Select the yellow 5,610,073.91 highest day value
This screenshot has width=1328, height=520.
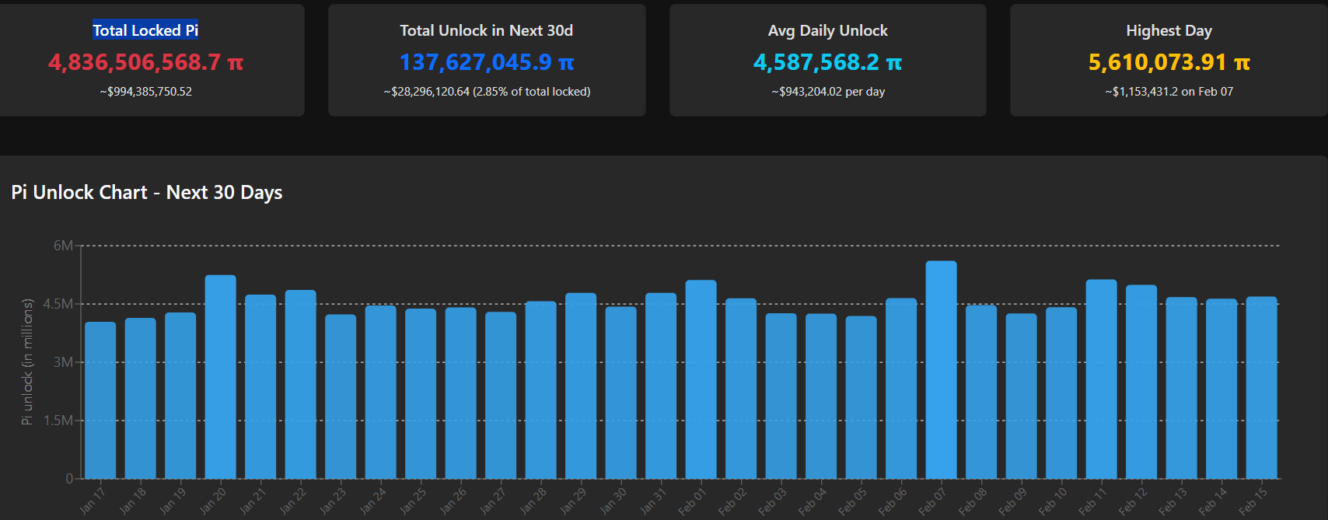(1157, 62)
